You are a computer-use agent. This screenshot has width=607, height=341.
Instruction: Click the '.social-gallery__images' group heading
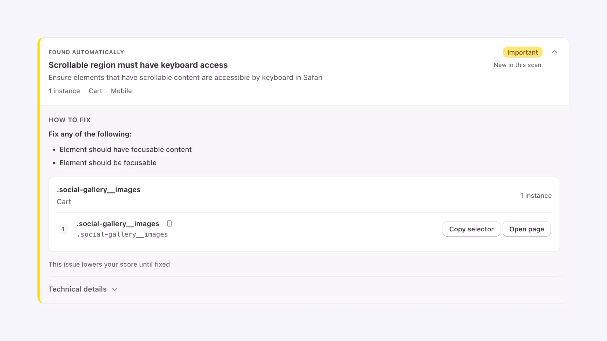click(x=99, y=189)
